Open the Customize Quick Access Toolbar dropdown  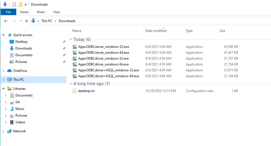pyautogui.click(x=26, y=5)
